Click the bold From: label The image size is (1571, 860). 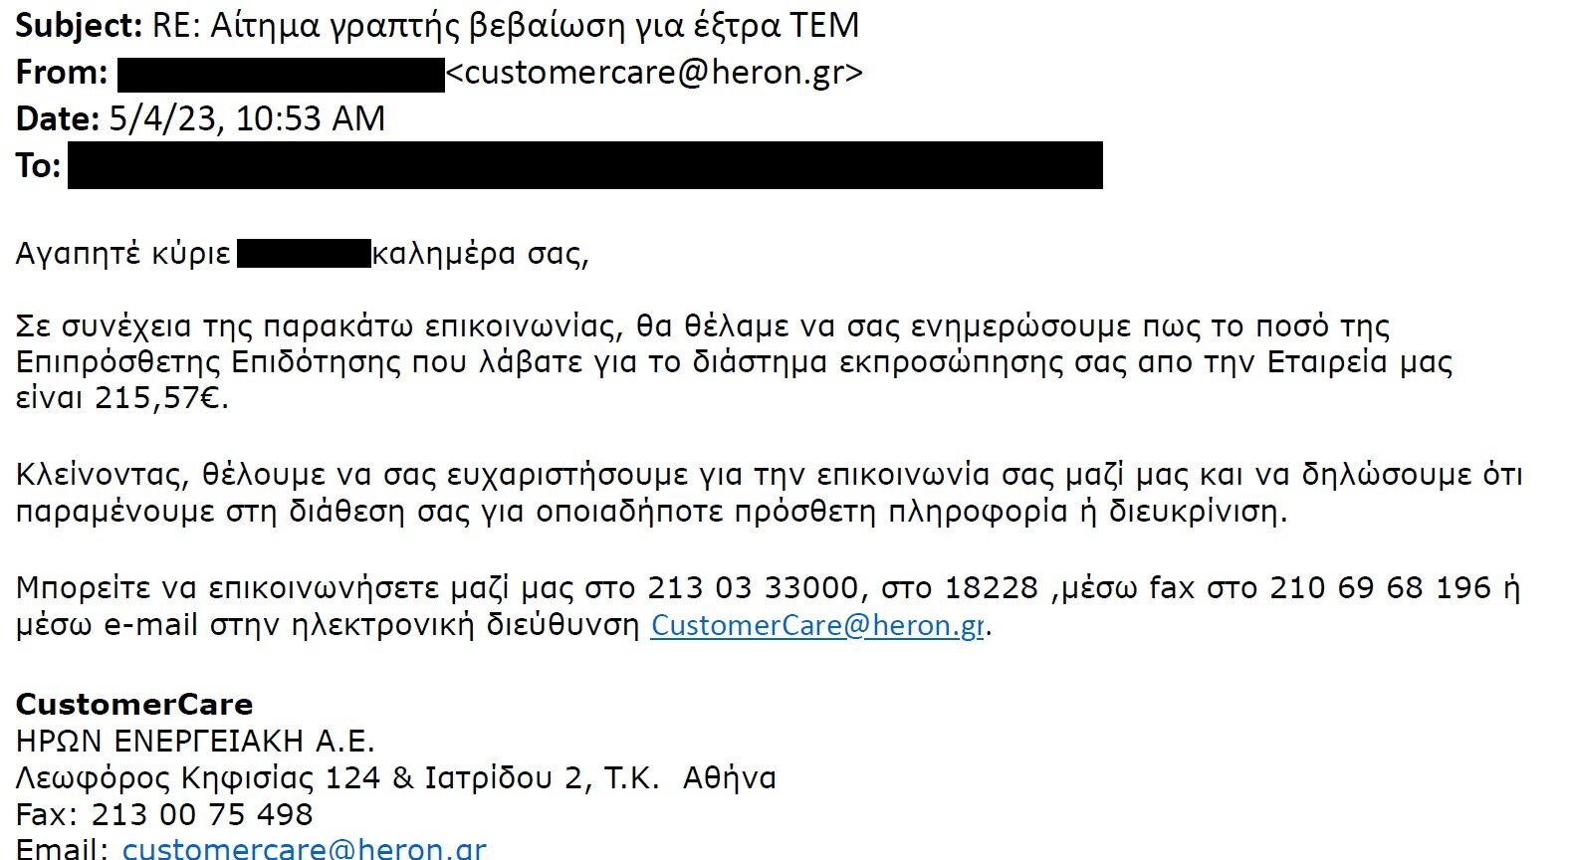(x=62, y=73)
